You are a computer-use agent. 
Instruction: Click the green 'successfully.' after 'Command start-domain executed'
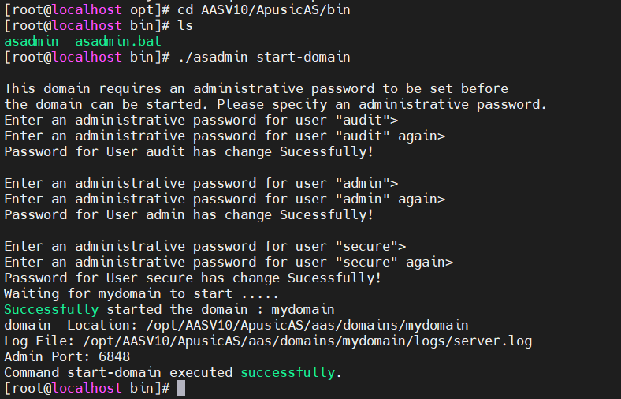tap(292, 372)
